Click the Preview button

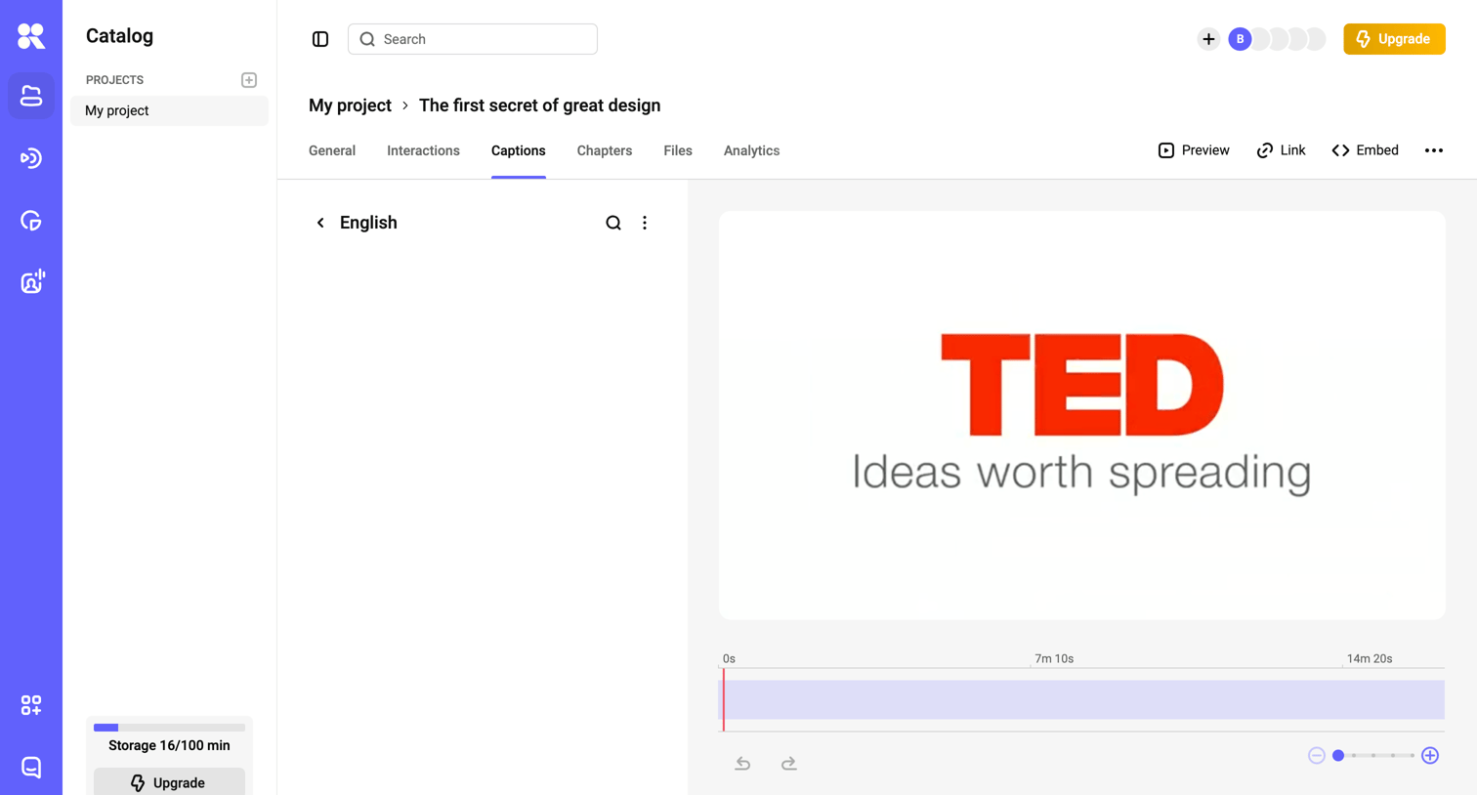1194,150
